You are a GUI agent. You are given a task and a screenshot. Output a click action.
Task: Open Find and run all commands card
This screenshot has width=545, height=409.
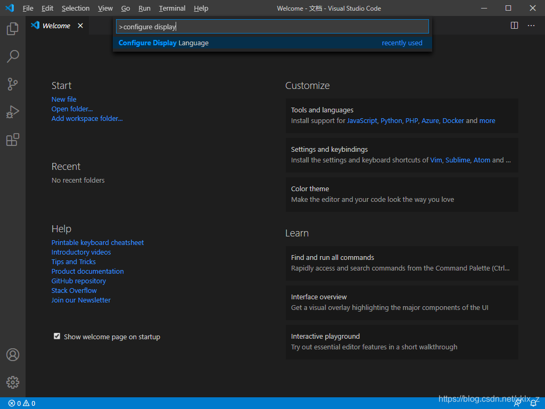(402, 263)
